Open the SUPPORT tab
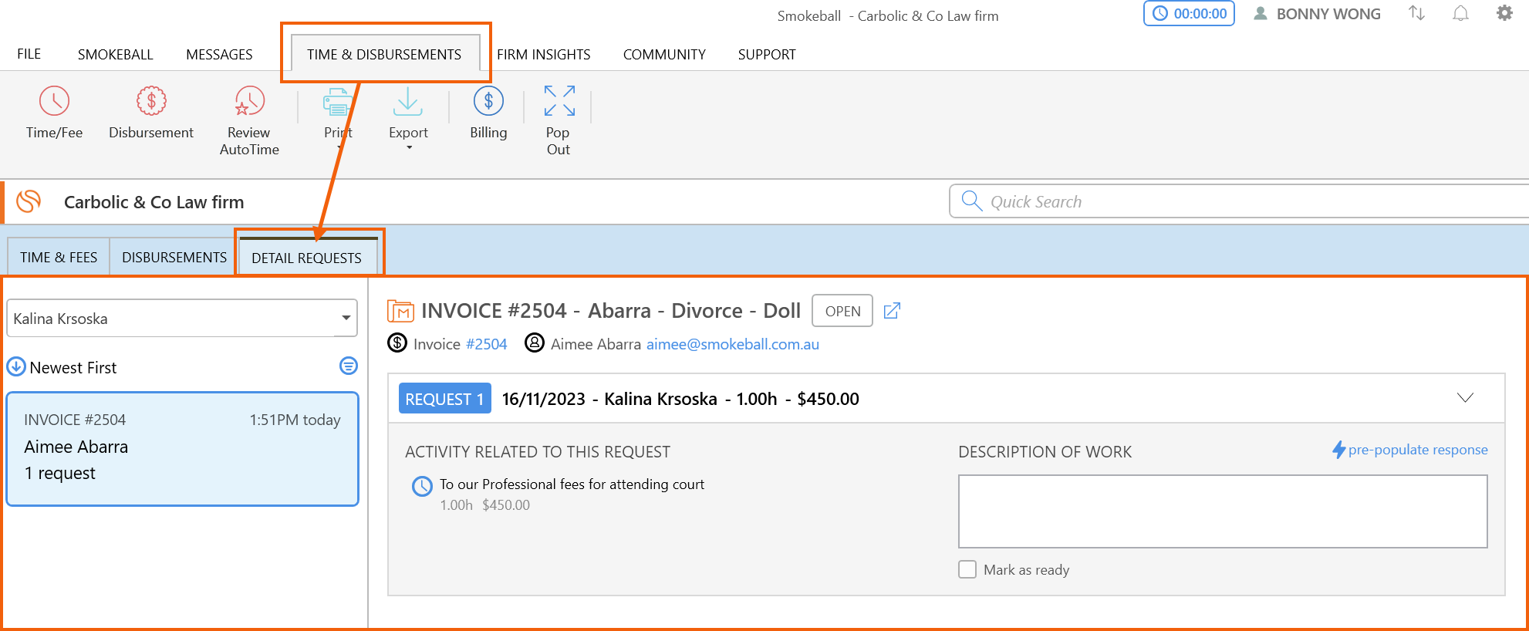 (767, 54)
